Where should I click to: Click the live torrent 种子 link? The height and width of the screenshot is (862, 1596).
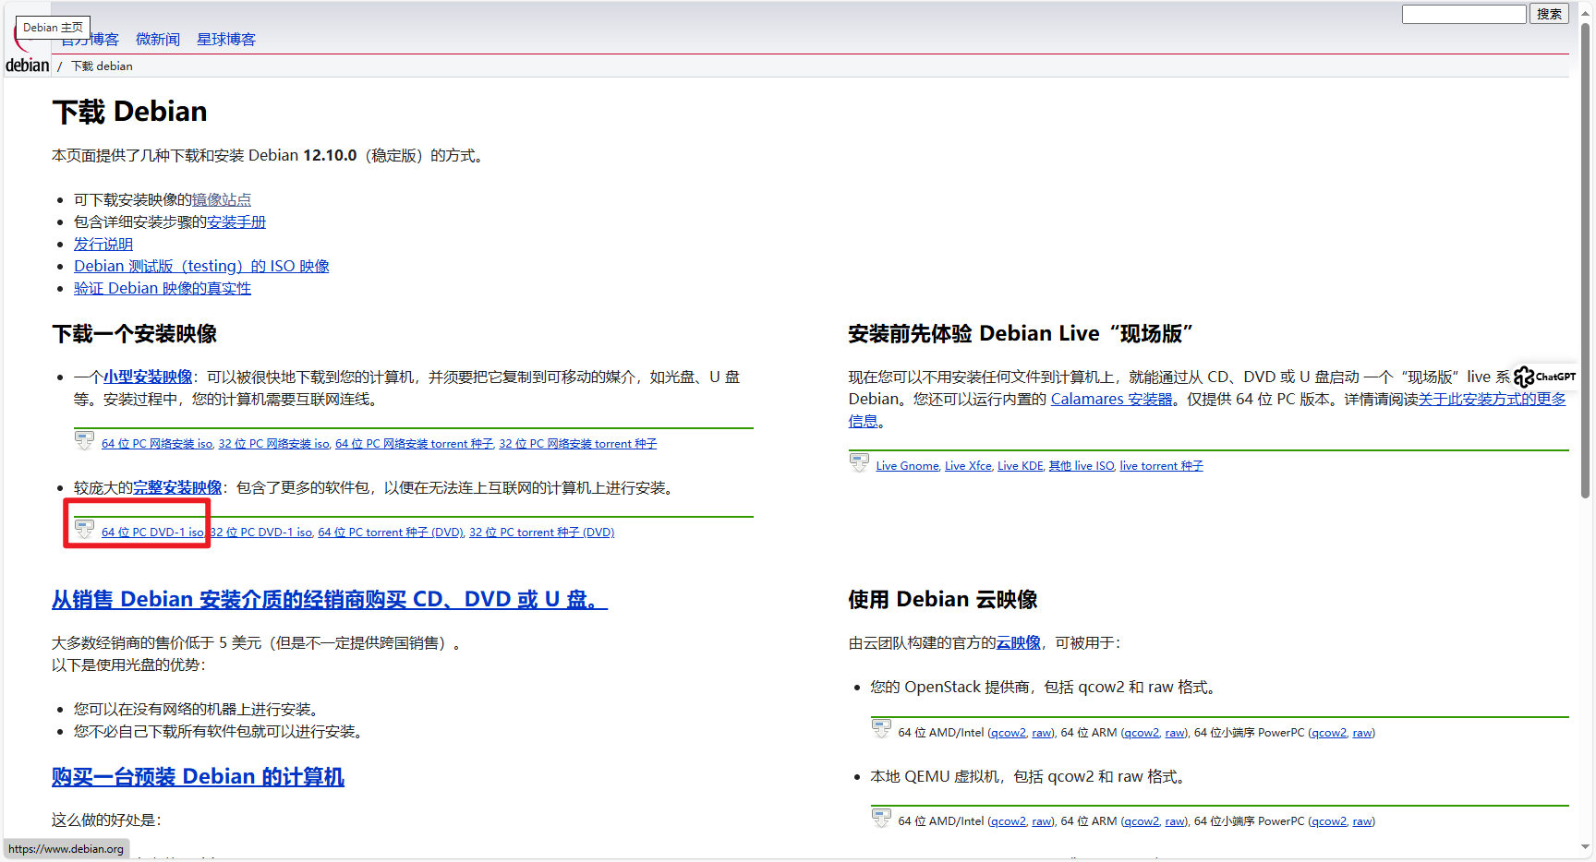(1162, 466)
